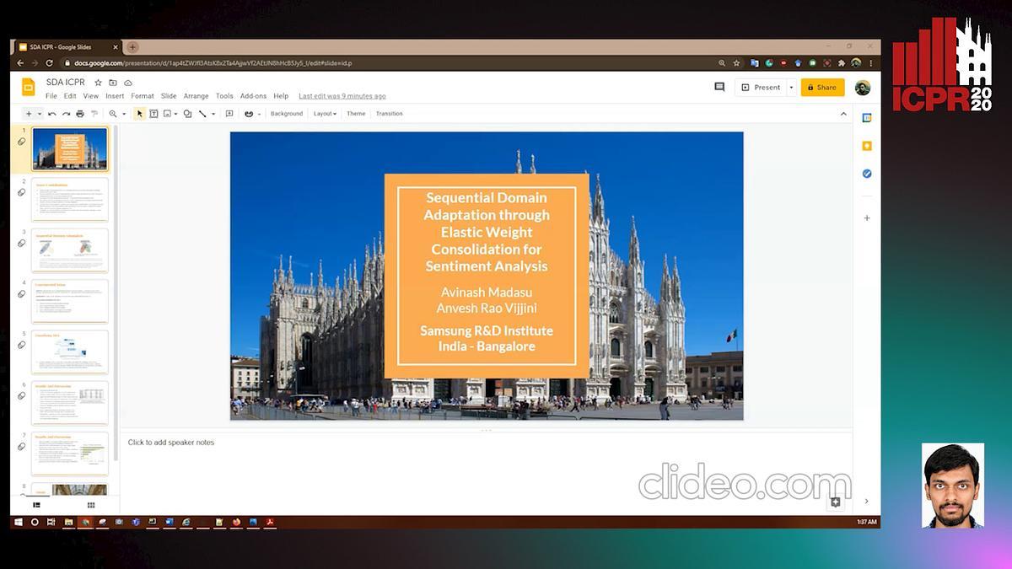Screen dimensions: 1012x569
Task: Open the shape tool
Action: coord(187,114)
